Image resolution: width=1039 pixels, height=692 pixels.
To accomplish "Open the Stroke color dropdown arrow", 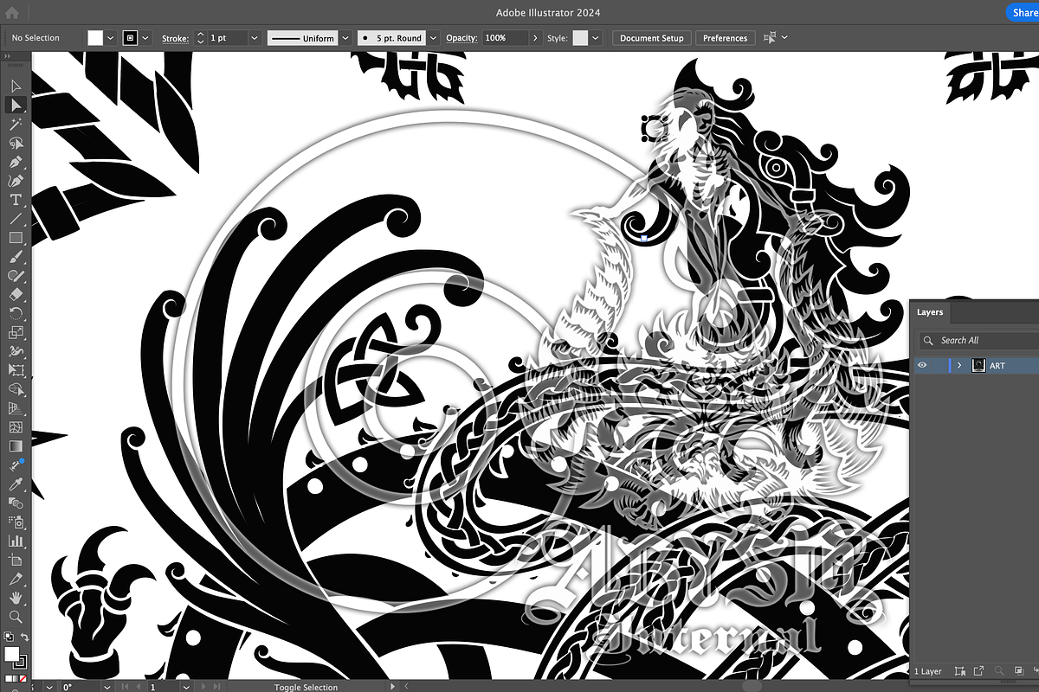I will point(145,38).
